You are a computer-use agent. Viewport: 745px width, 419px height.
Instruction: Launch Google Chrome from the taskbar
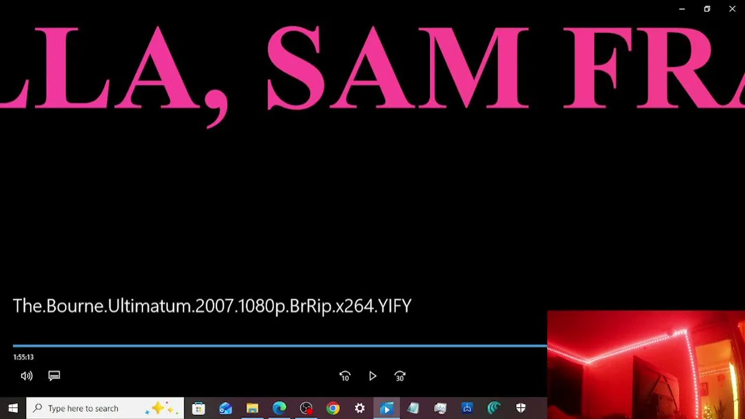(x=333, y=409)
